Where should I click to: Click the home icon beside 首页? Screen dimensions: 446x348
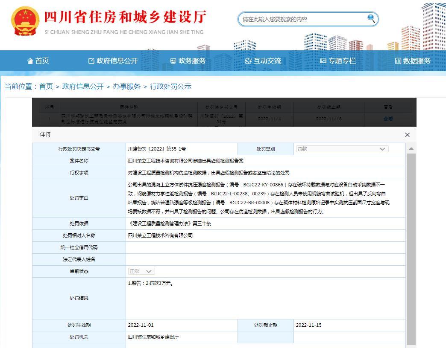(x=30, y=61)
